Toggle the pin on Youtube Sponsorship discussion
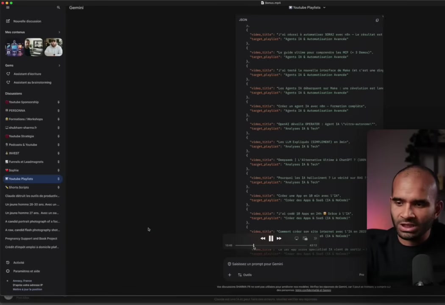Screen dimensions: 445x305 [58, 102]
